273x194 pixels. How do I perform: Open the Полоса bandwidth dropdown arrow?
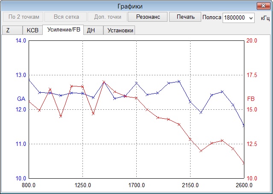coord(251,18)
